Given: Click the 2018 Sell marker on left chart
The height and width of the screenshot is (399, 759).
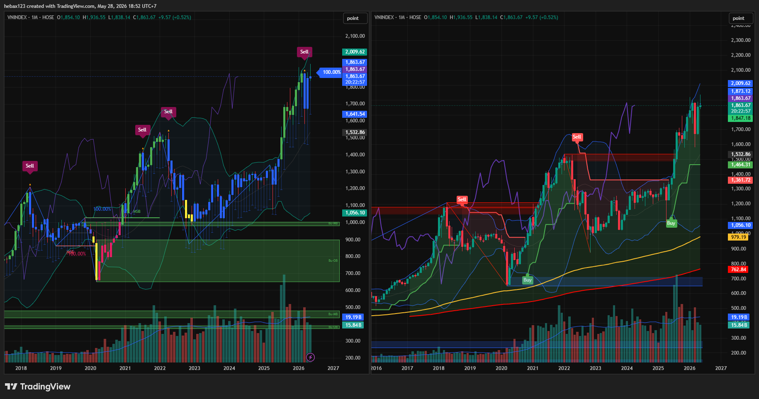Looking at the screenshot, I should pos(30,166).
